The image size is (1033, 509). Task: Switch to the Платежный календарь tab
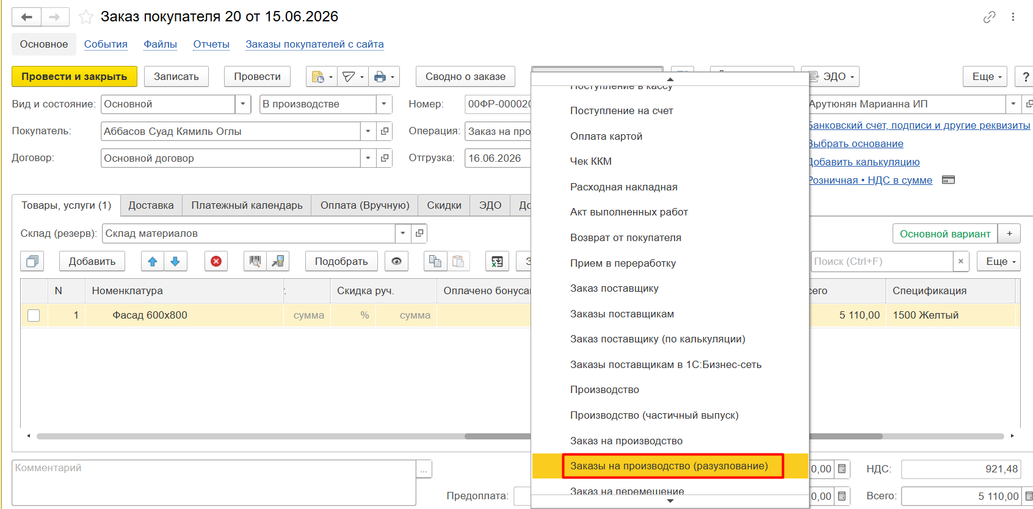(x=247, y=206)
